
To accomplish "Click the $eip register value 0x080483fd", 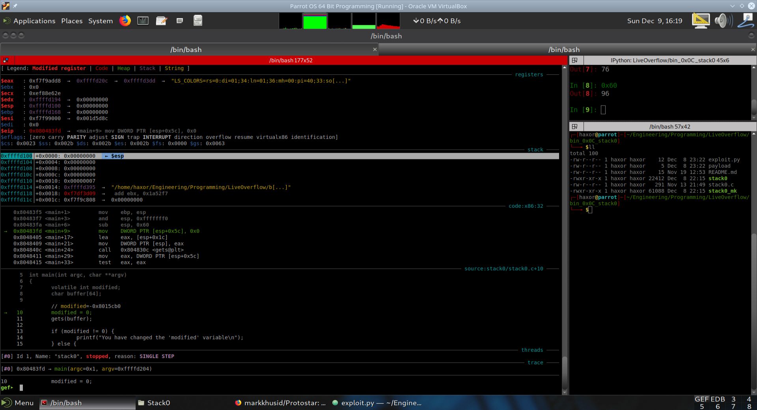I will 45,131.
